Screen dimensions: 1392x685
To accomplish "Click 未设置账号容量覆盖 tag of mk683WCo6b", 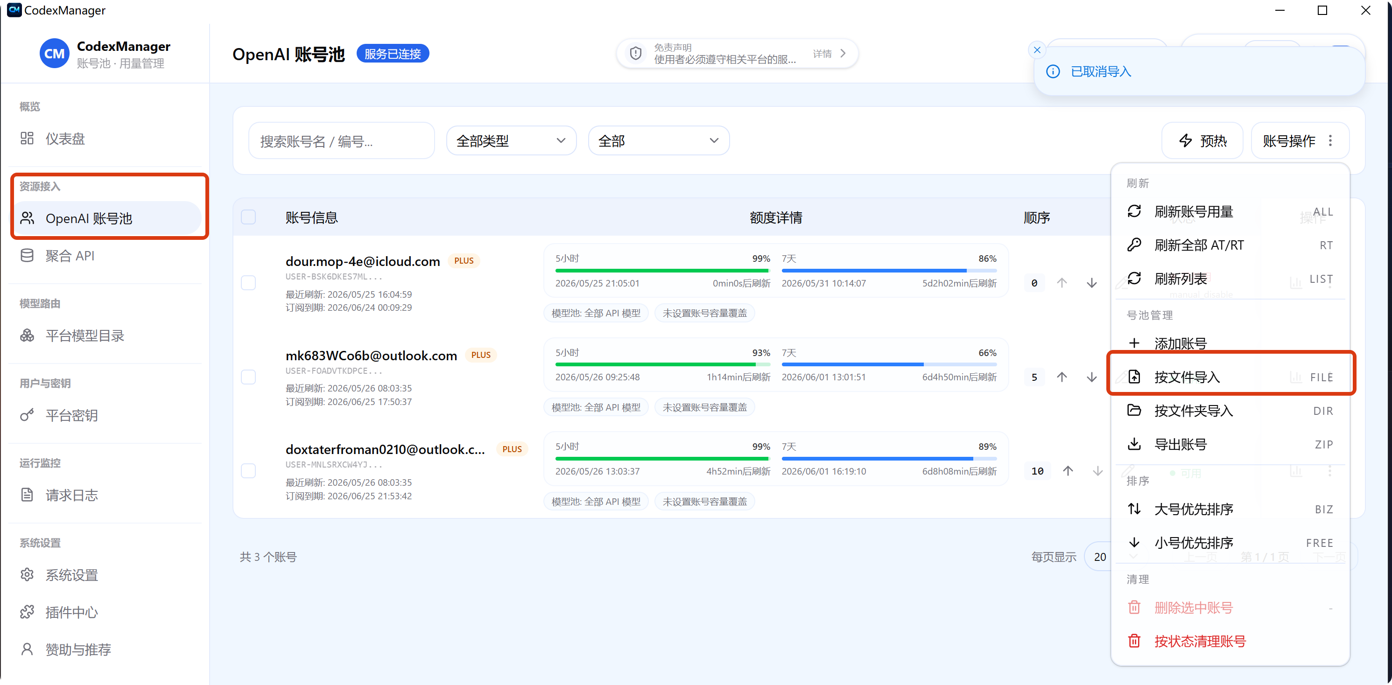I will [705, 407].
